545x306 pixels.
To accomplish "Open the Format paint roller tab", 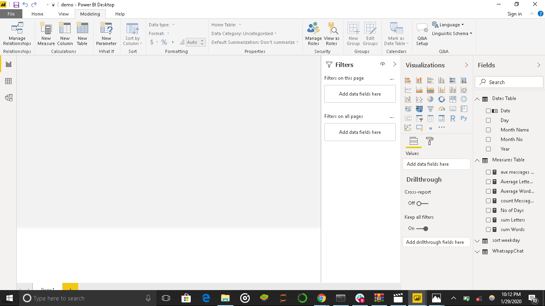I will click(x=429, y=141).
